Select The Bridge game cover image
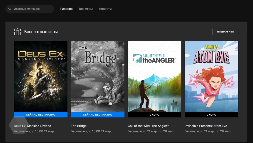The width and height of the screenshot is (253, 143). tap(97, 76)
